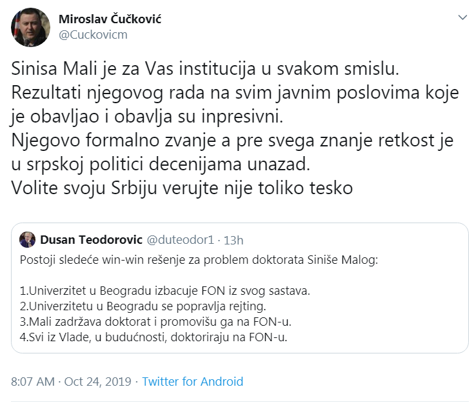
Task: Click the @Cuckovicm handle
Action: [93, 35]
